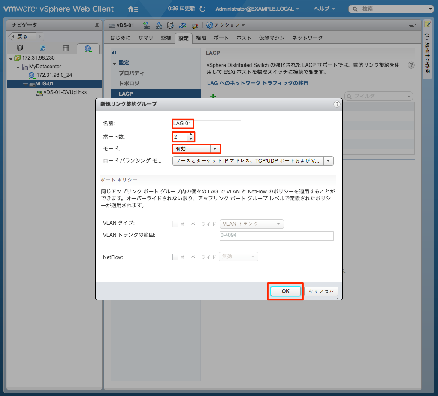The height and width of the screenshot is (396, 438).
Task: Click help icon next to LACP description
Action: [x=411, y=65]
